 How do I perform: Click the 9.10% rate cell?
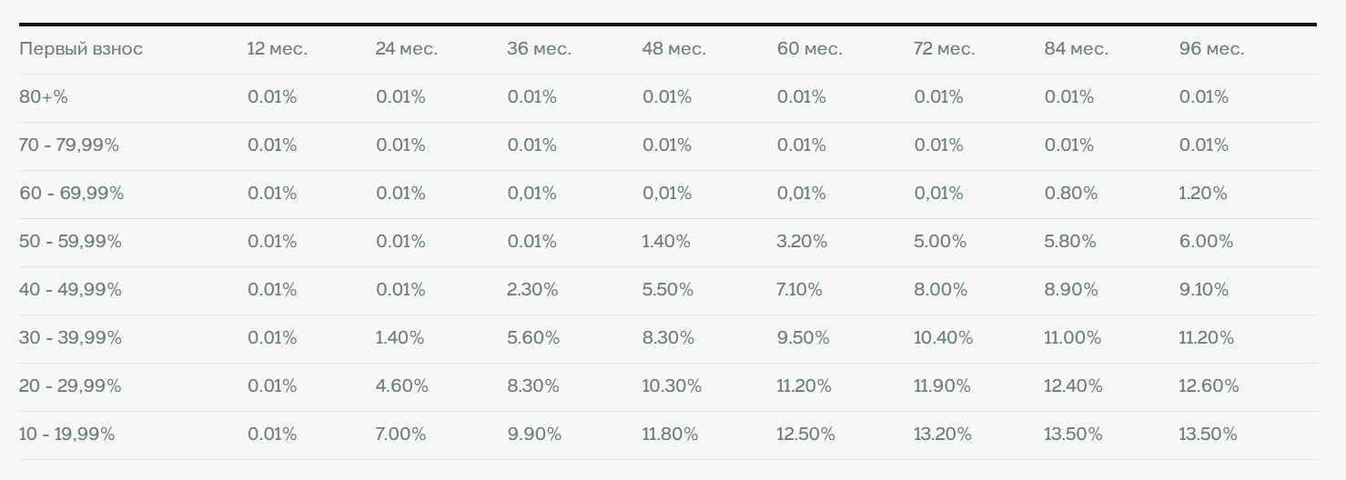1204,290
